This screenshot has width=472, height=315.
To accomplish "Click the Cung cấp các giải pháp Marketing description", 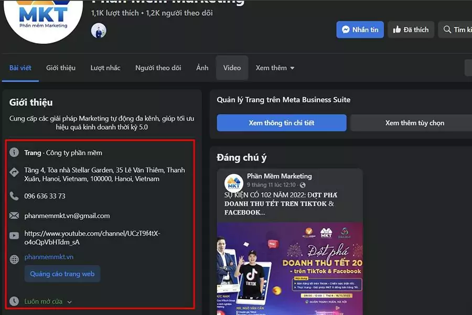I will pyautogui.click(x=102, y=123).
